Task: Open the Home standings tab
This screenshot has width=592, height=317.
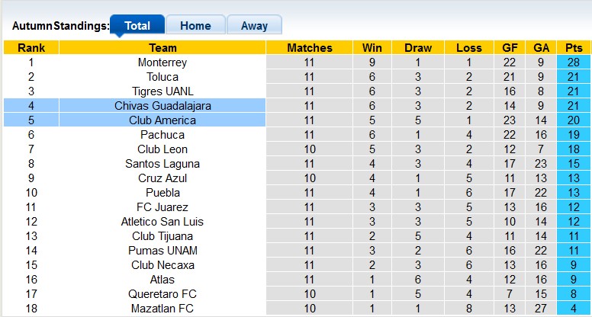Action: (x=195, y=25)
